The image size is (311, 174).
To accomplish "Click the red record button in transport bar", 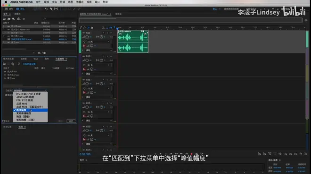I will [x=191, y=154].
